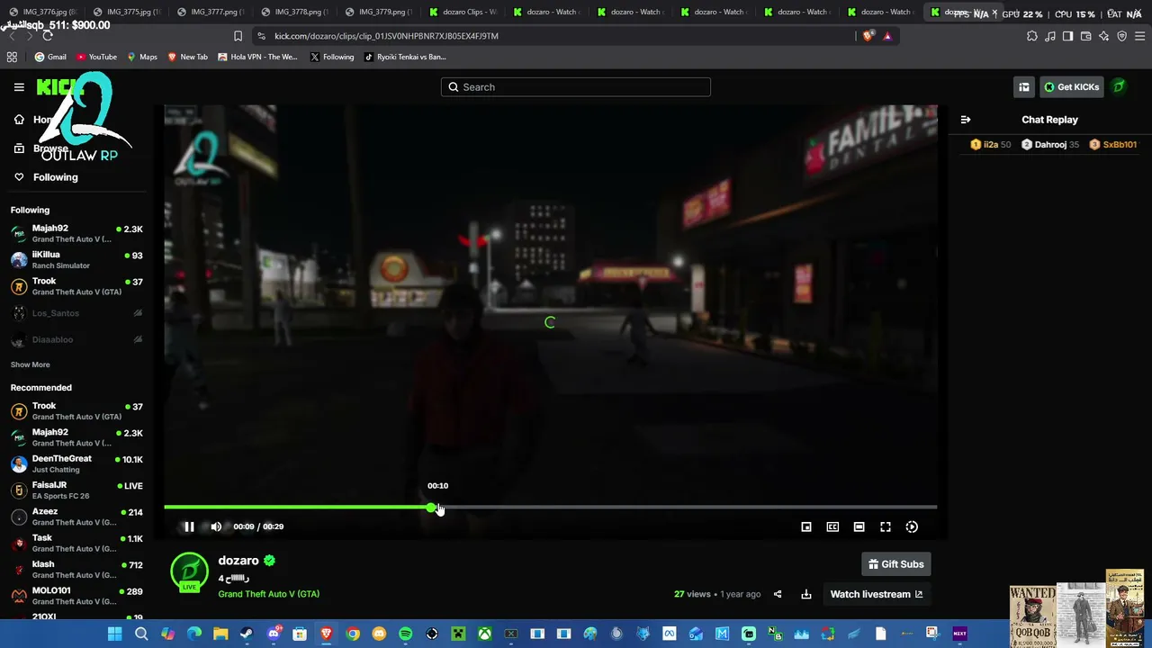The width and height of the screenshot is (1152, 648).
Task: Click the Gift Subs button
Action: pos(895,564)
